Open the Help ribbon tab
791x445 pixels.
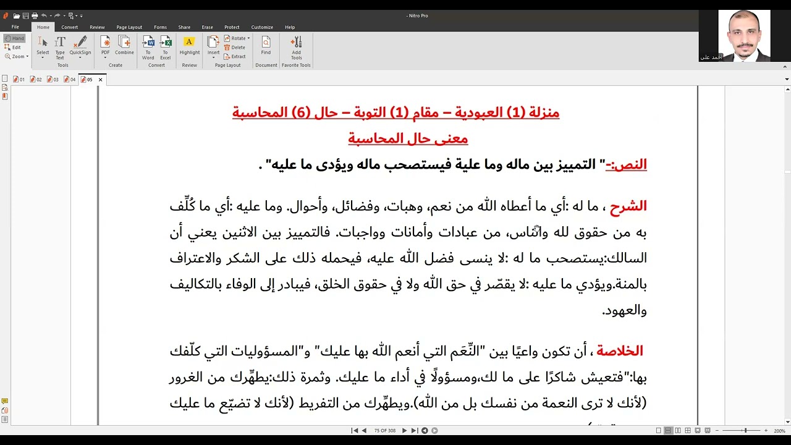290,27
